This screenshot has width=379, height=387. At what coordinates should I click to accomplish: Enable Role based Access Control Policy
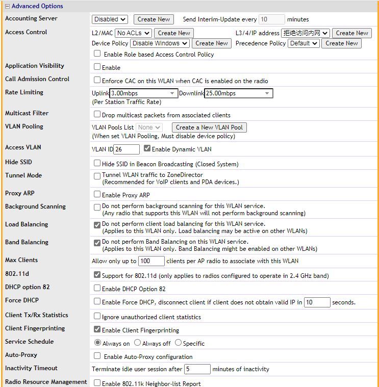[x=97, y=54]
